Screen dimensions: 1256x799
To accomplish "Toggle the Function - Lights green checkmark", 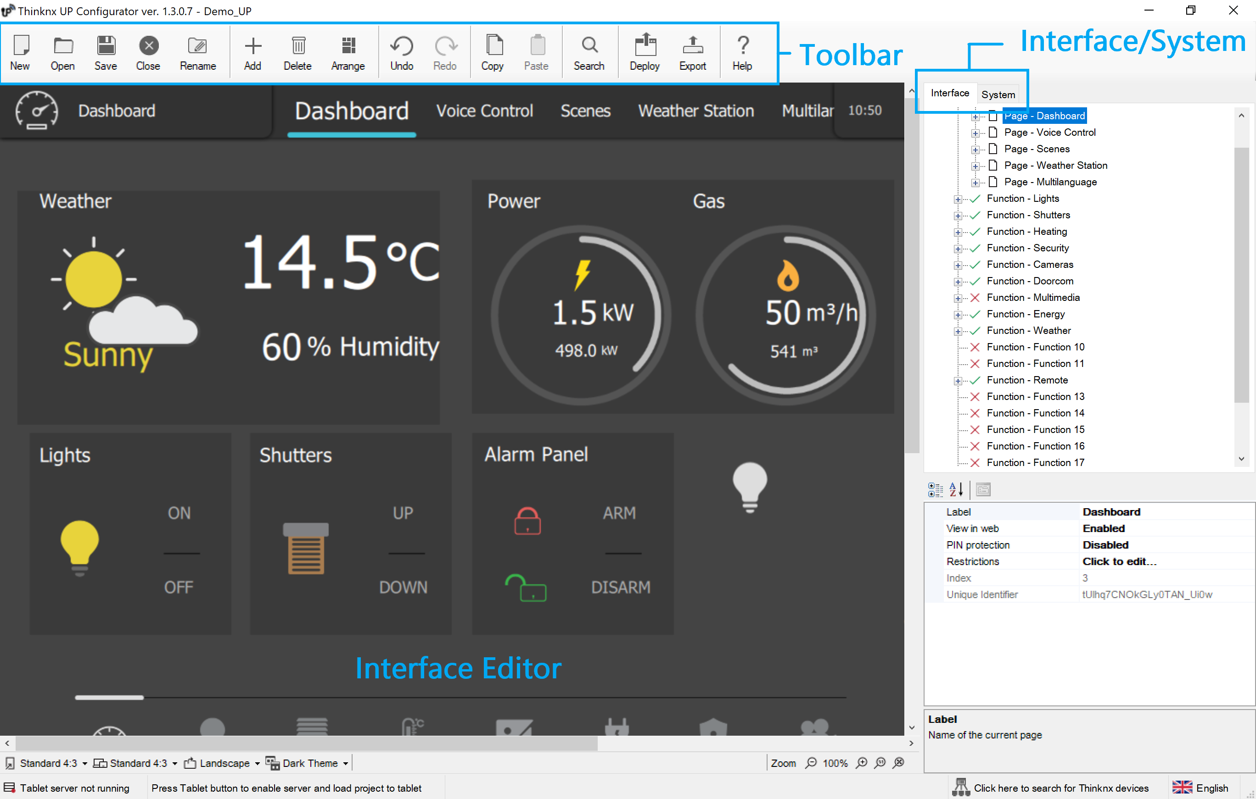I will [974, 199].
